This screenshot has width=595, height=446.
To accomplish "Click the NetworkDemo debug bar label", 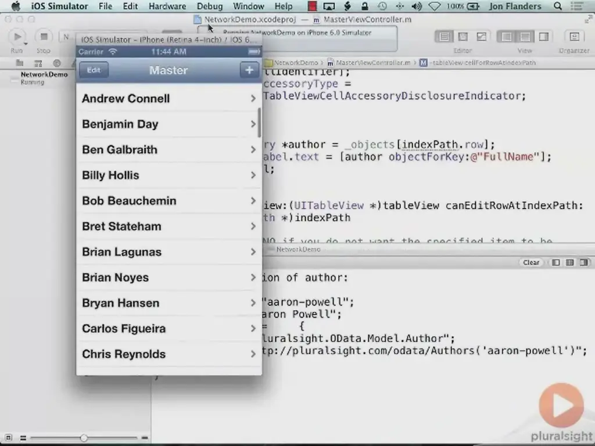I will coord(298,249).
